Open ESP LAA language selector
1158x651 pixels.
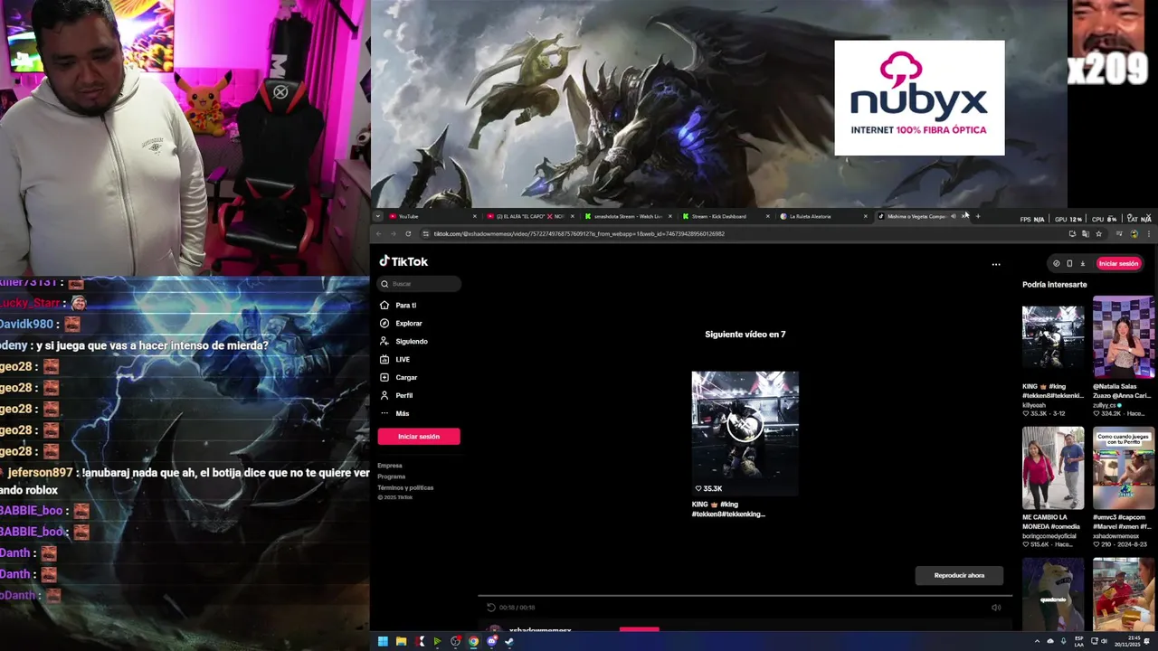pyautogui.click(x=1079, y=642)
